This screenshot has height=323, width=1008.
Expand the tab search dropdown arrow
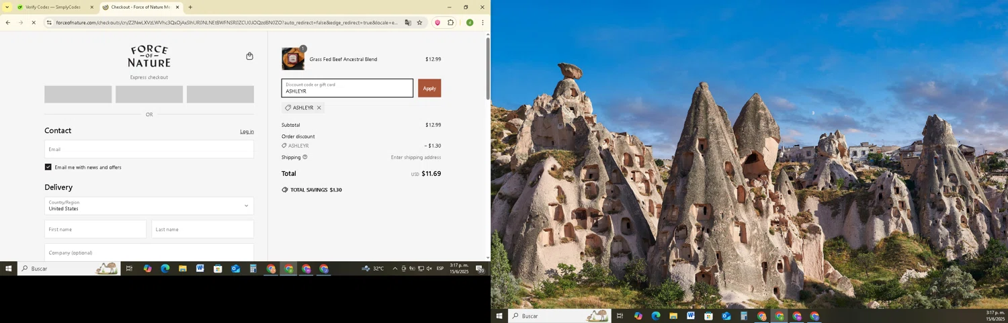point(7,7)
